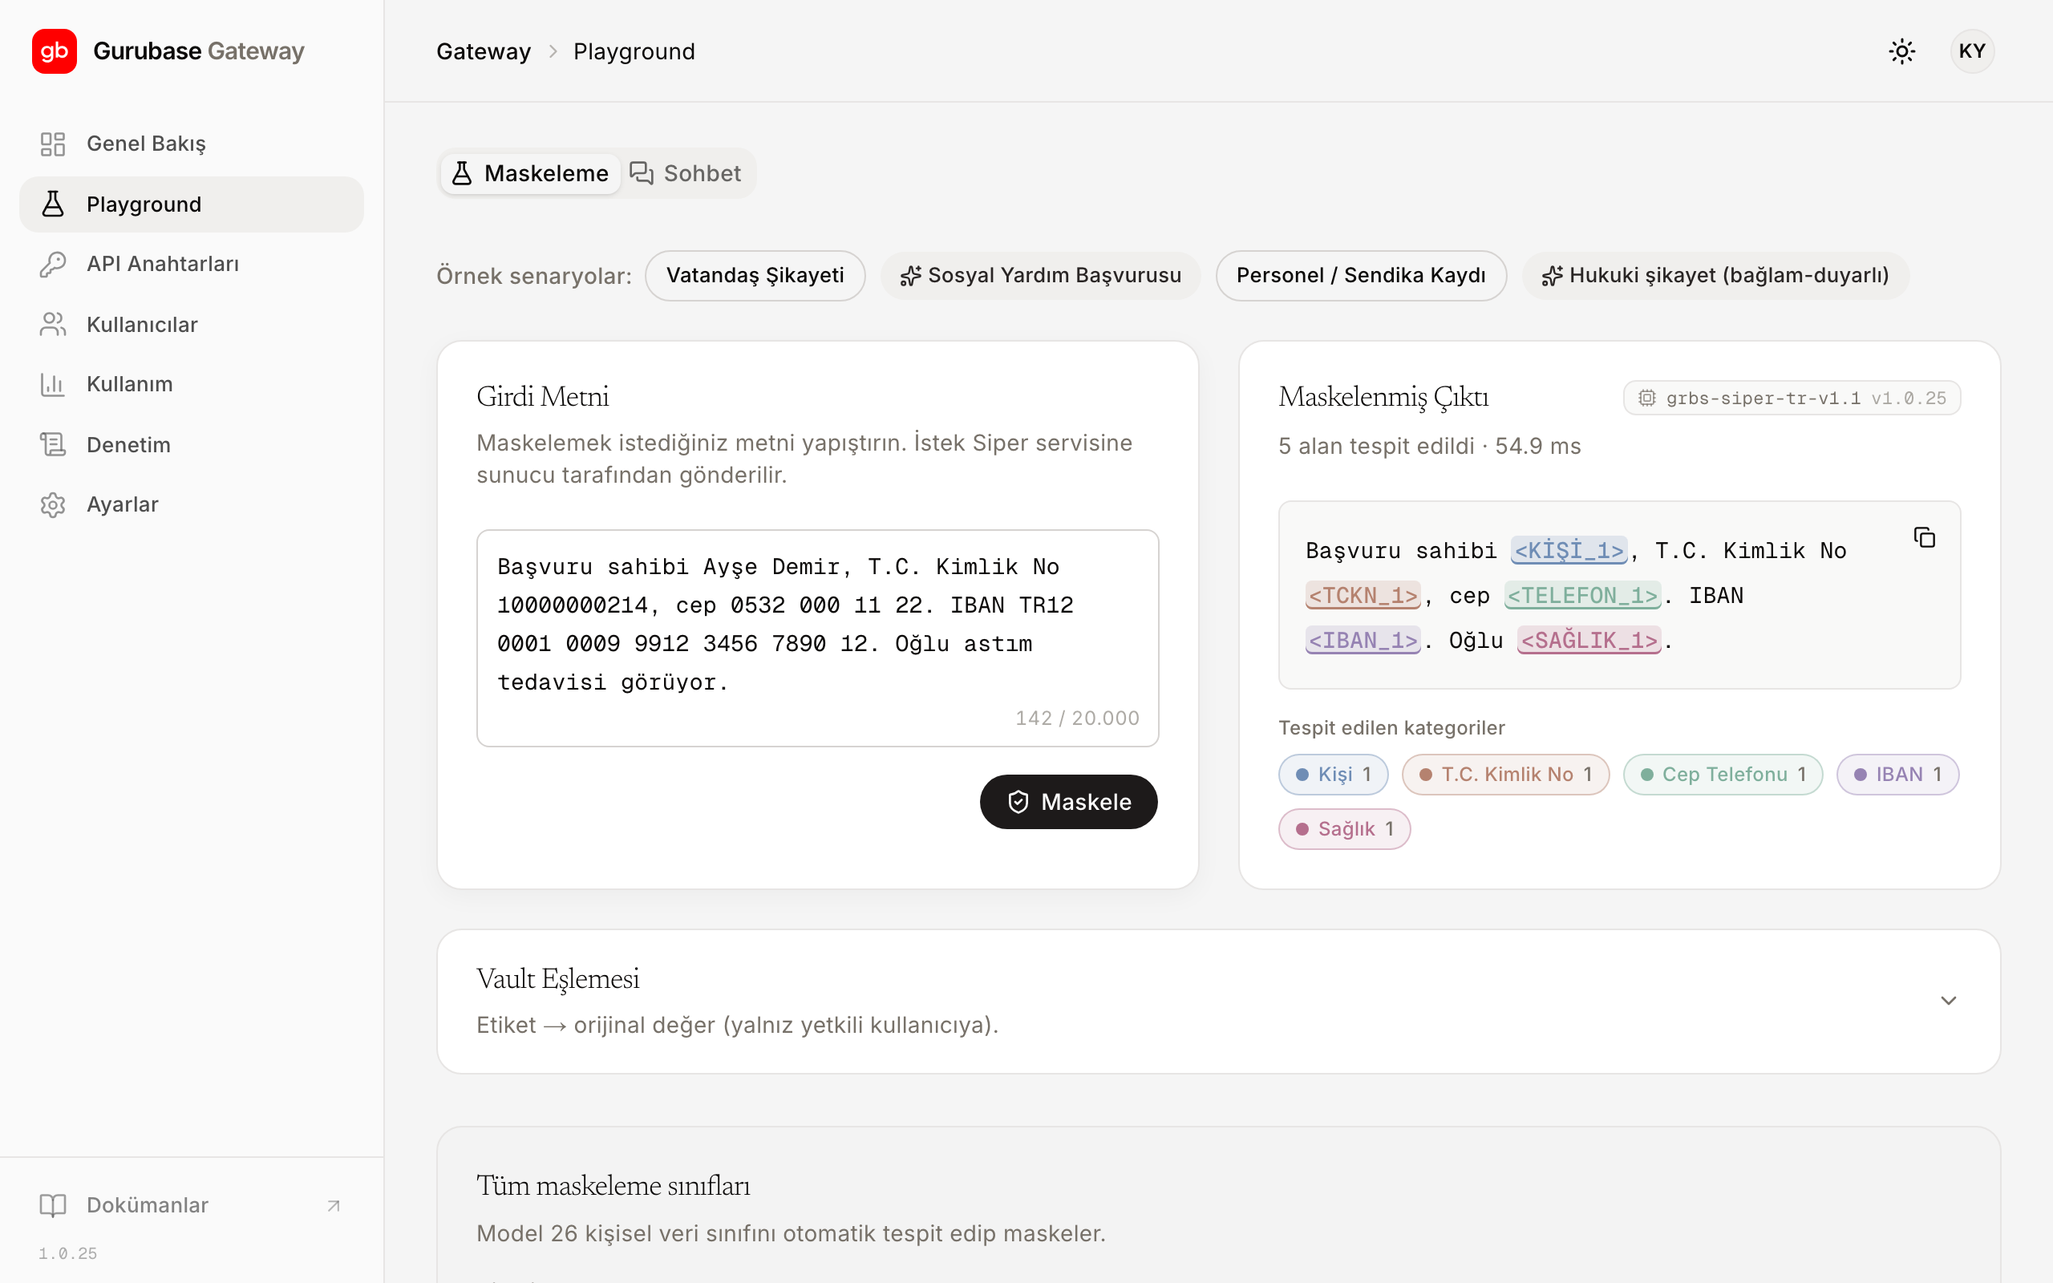Click the Kişi category chip
The image size is (2053, 1283).
click(1333, 775)
